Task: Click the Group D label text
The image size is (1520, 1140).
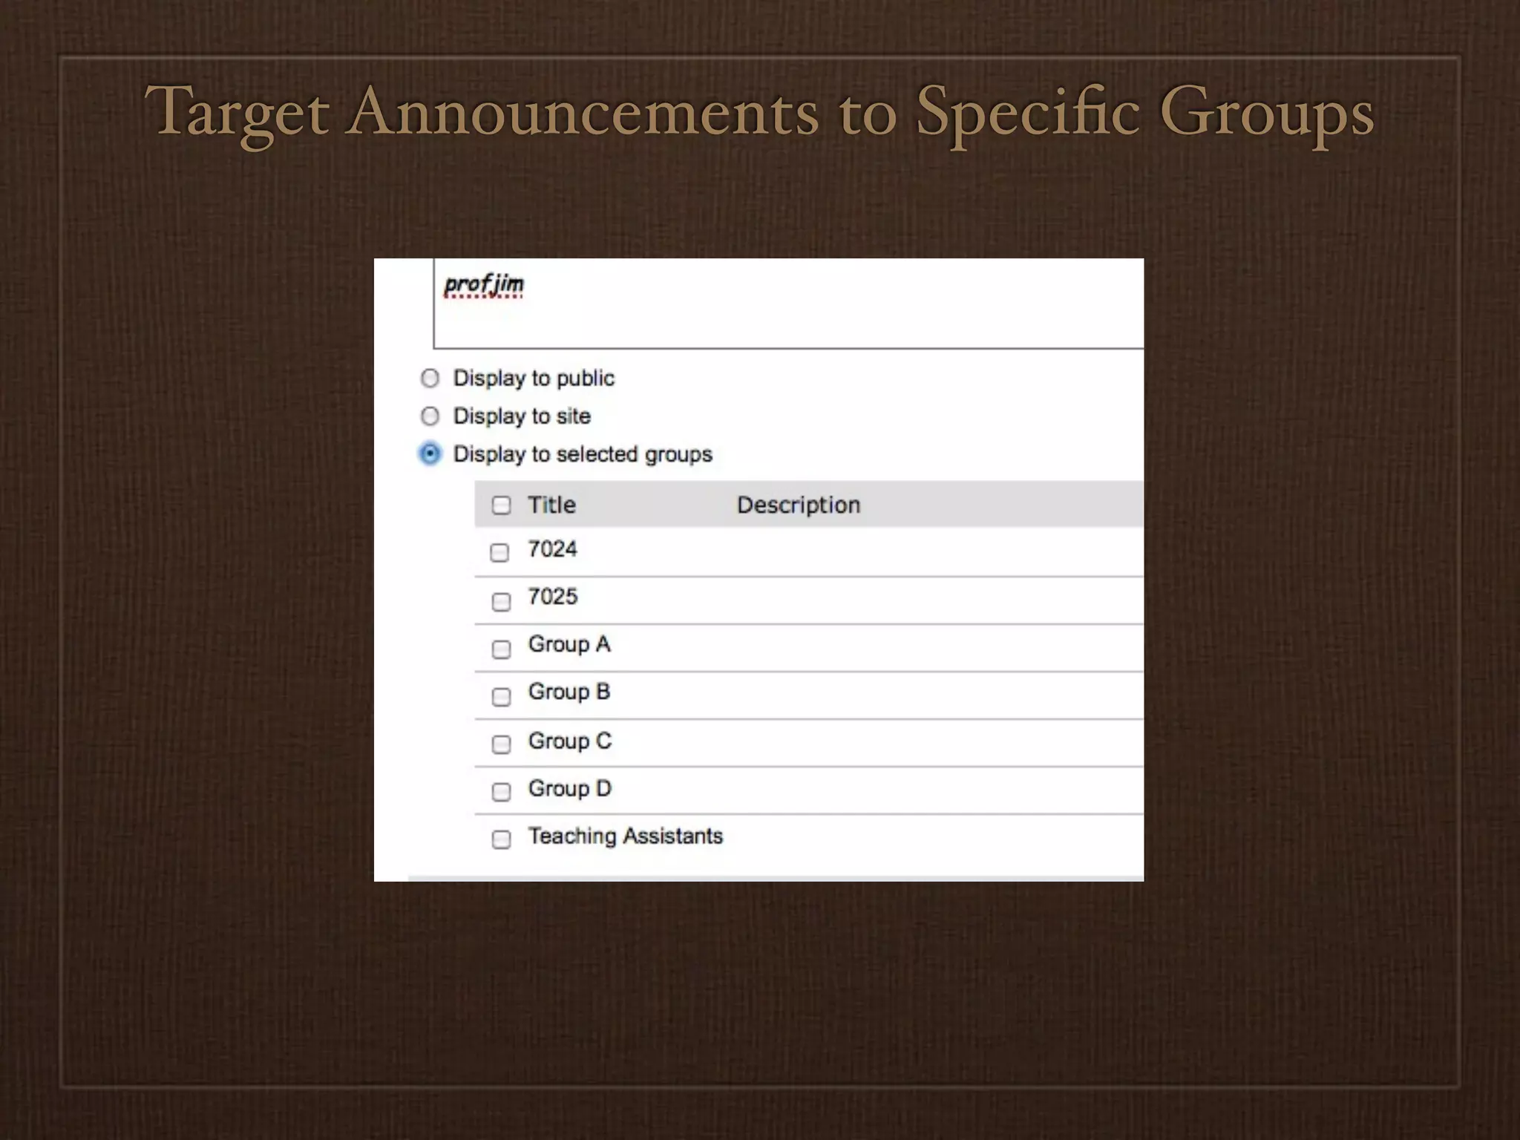Action: pyautogui.click(x=570, y=788)
